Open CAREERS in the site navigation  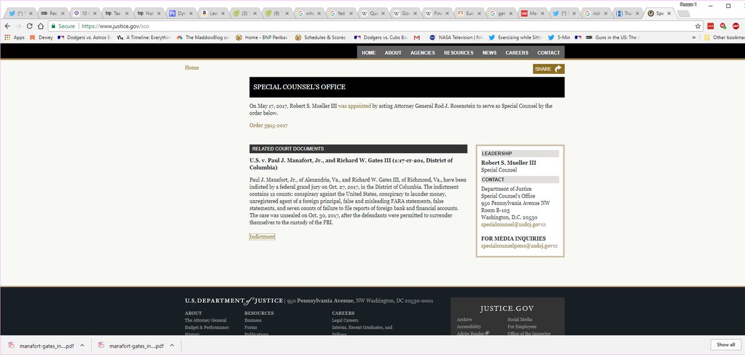click(517, 53)
